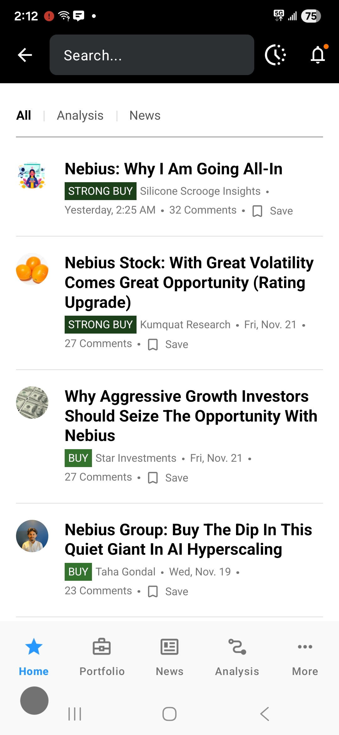Open 'Buy The Dip' Nebius Group article
Screen dimensions: 339x735
(188, 539)
